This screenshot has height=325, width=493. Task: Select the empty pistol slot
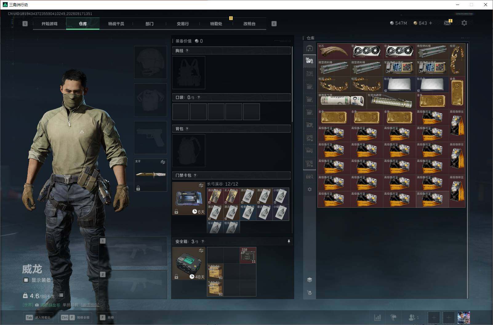point(150,137)
